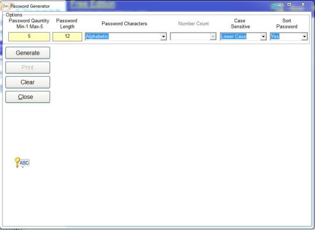Click the Case Sensitive label
This screenshot has width=315, height=230.
(x=240, y=24)
